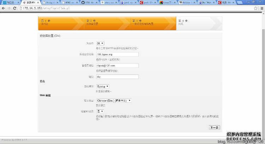The image size is (265, 144).
Task: Close the Online tab
Action: (194, 2)
